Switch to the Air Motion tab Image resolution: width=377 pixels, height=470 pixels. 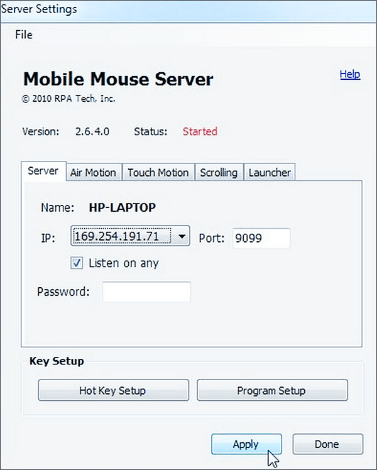93,172
